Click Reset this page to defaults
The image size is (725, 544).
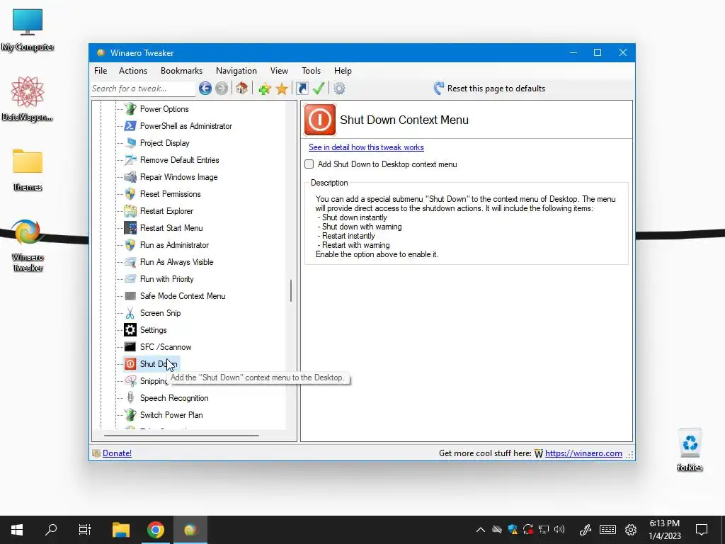[490, 89]
